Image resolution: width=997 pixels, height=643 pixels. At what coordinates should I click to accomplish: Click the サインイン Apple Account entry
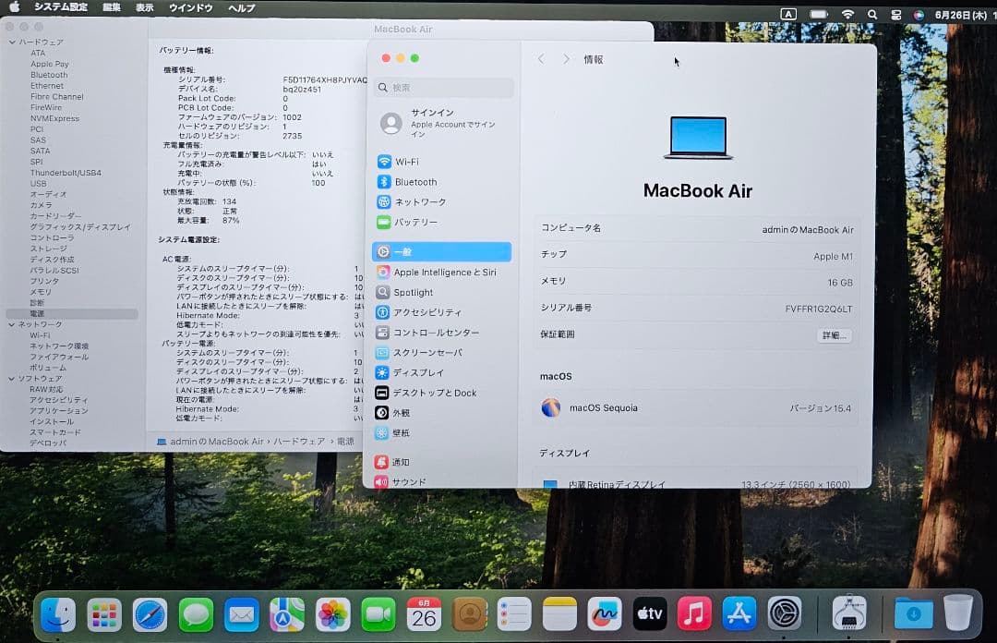click(442, 124)
